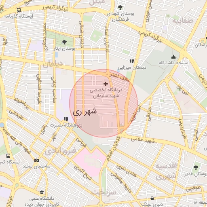
Task: Click the school icon of دبستان میرزایی
Action: (x=132, y=61)
